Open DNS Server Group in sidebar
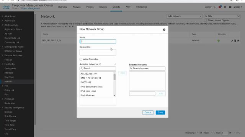245x137 pixels. tap(13, 51)
